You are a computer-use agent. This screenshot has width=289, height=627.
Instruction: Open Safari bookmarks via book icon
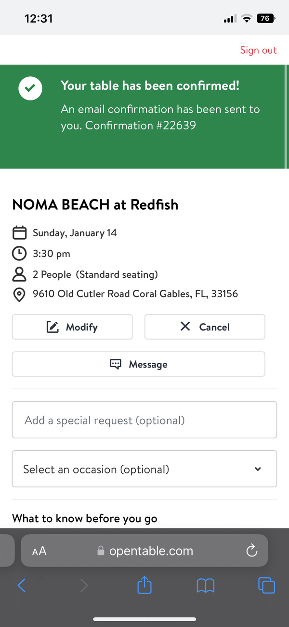point(206,586)
